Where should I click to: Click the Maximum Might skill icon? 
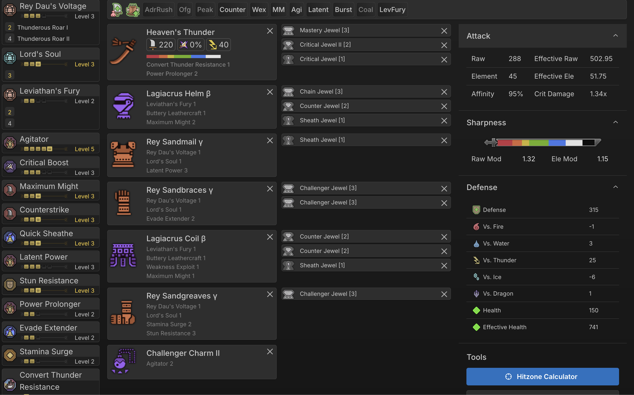(x=10, y=190)
